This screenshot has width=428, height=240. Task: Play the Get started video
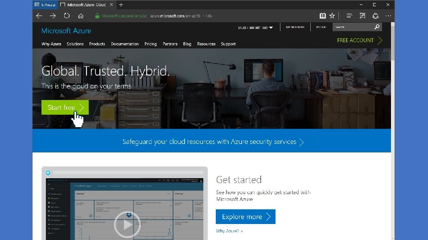click(127, 224)
